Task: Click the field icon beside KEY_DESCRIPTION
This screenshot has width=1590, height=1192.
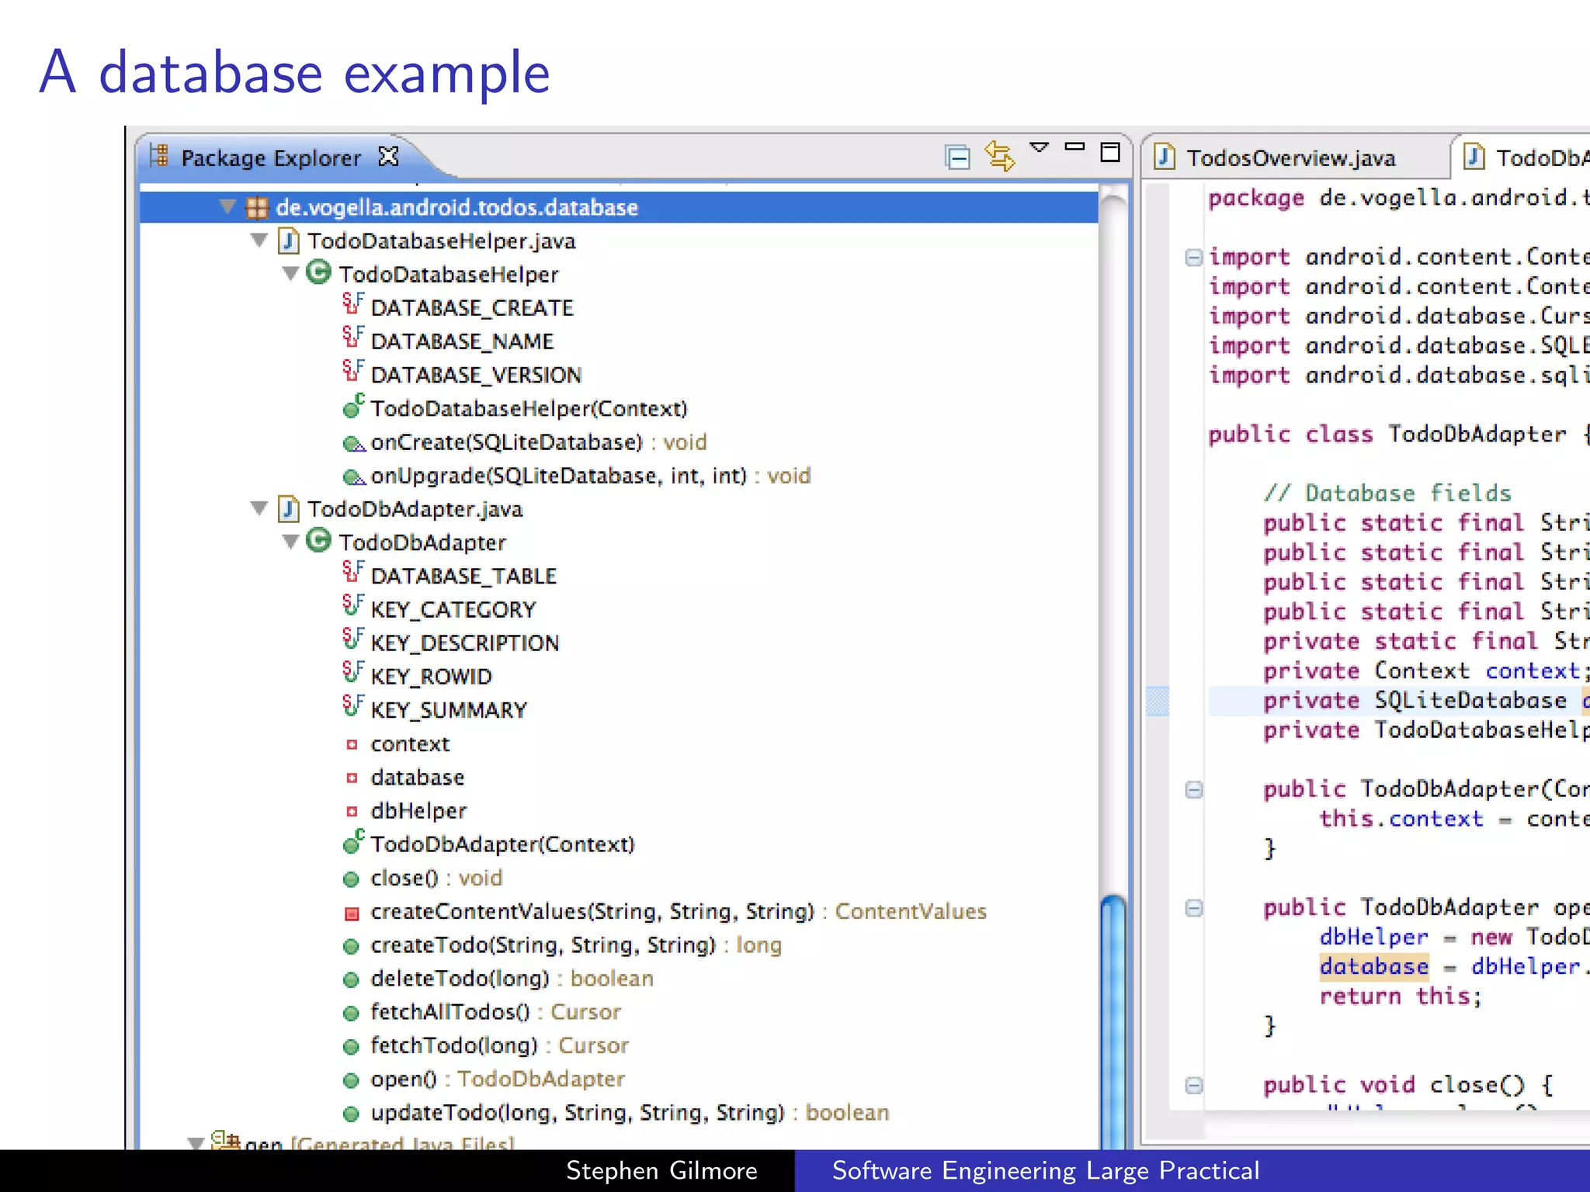Action: [352, 639]
